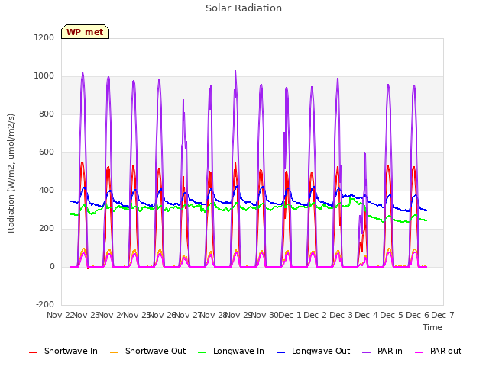Click the Solar Radiation chart title

(x=244, y=8)
